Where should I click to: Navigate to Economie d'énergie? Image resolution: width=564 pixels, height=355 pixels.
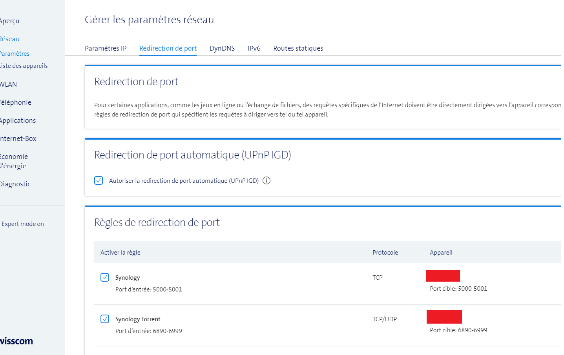[14, 161]
